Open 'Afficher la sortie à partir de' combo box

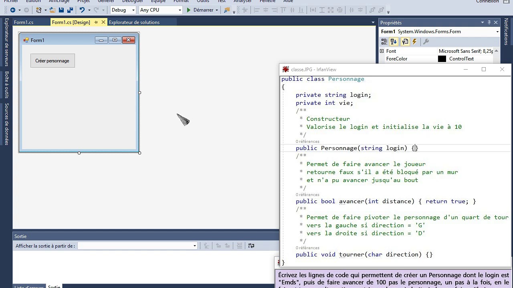[137, 246]
